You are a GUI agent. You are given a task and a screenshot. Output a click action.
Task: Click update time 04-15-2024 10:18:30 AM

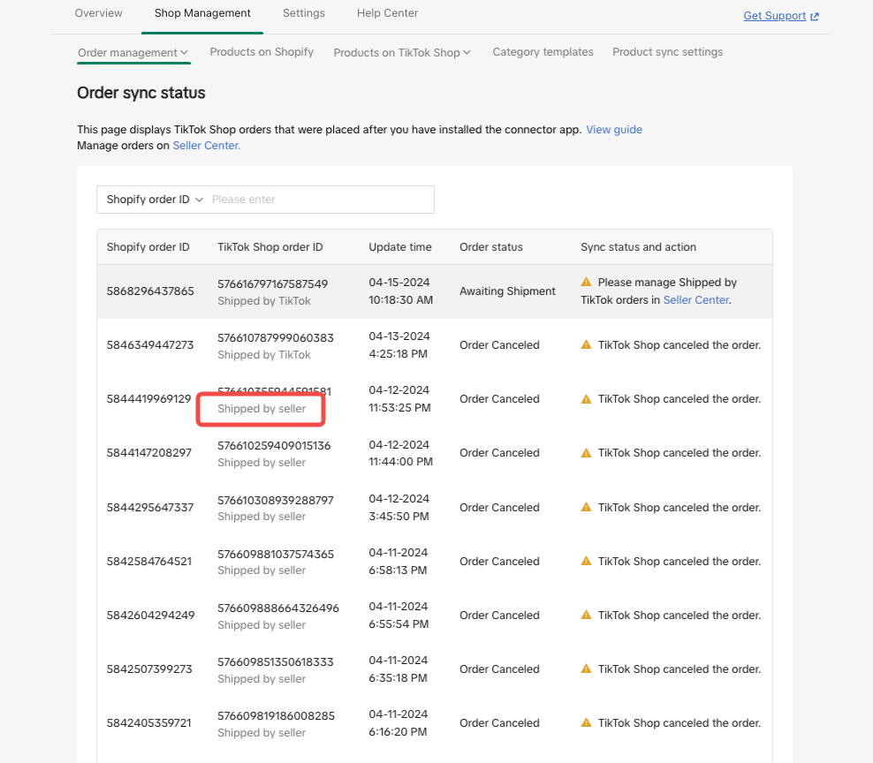tap(401, 291)
